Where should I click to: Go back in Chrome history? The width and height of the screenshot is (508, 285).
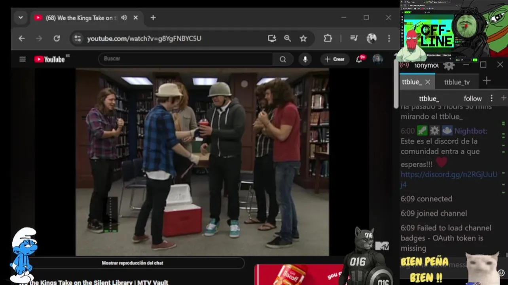click(x=22, y=38)
